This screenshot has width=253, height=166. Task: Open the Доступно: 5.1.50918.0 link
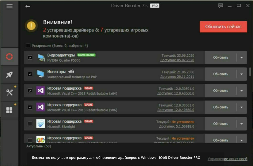click(177, 126)
